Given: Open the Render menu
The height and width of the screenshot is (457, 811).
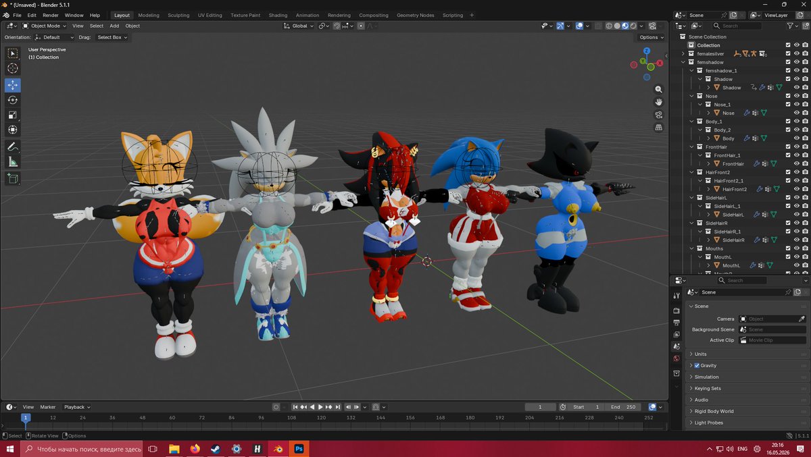Looking at the screenshot, I should [51, 15].
